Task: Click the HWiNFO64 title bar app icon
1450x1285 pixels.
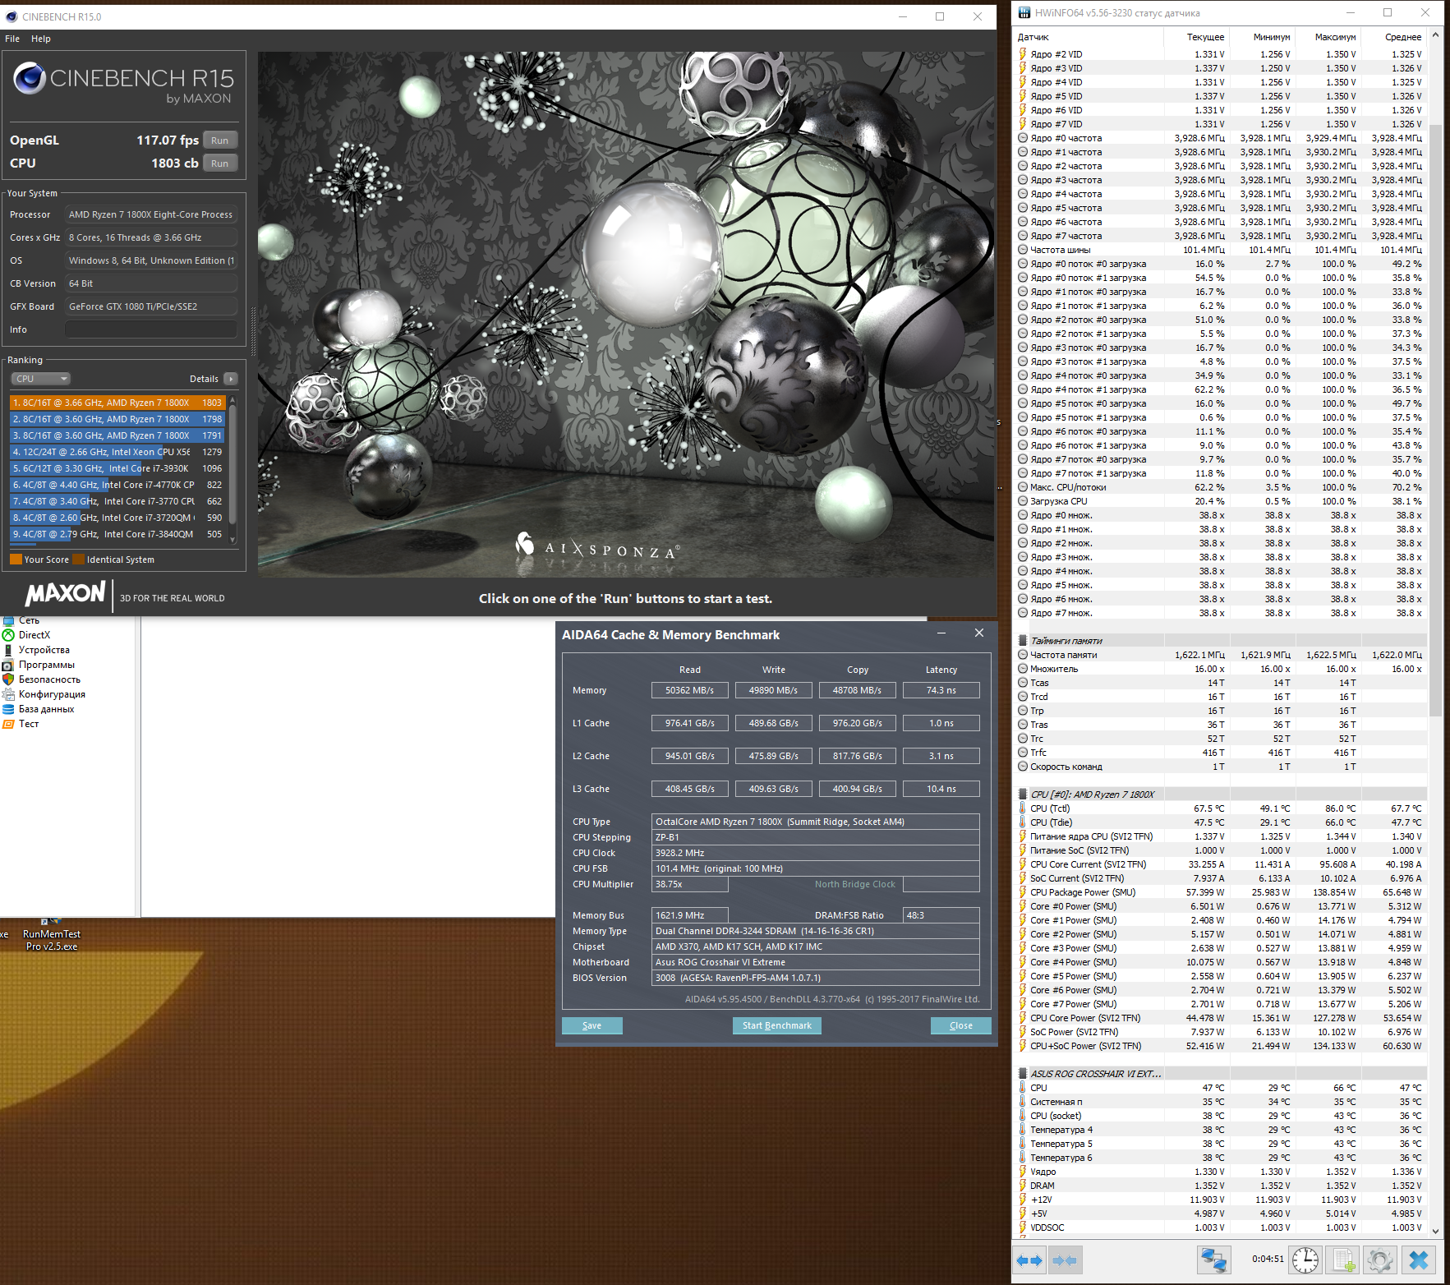Action: (1024, 13)
